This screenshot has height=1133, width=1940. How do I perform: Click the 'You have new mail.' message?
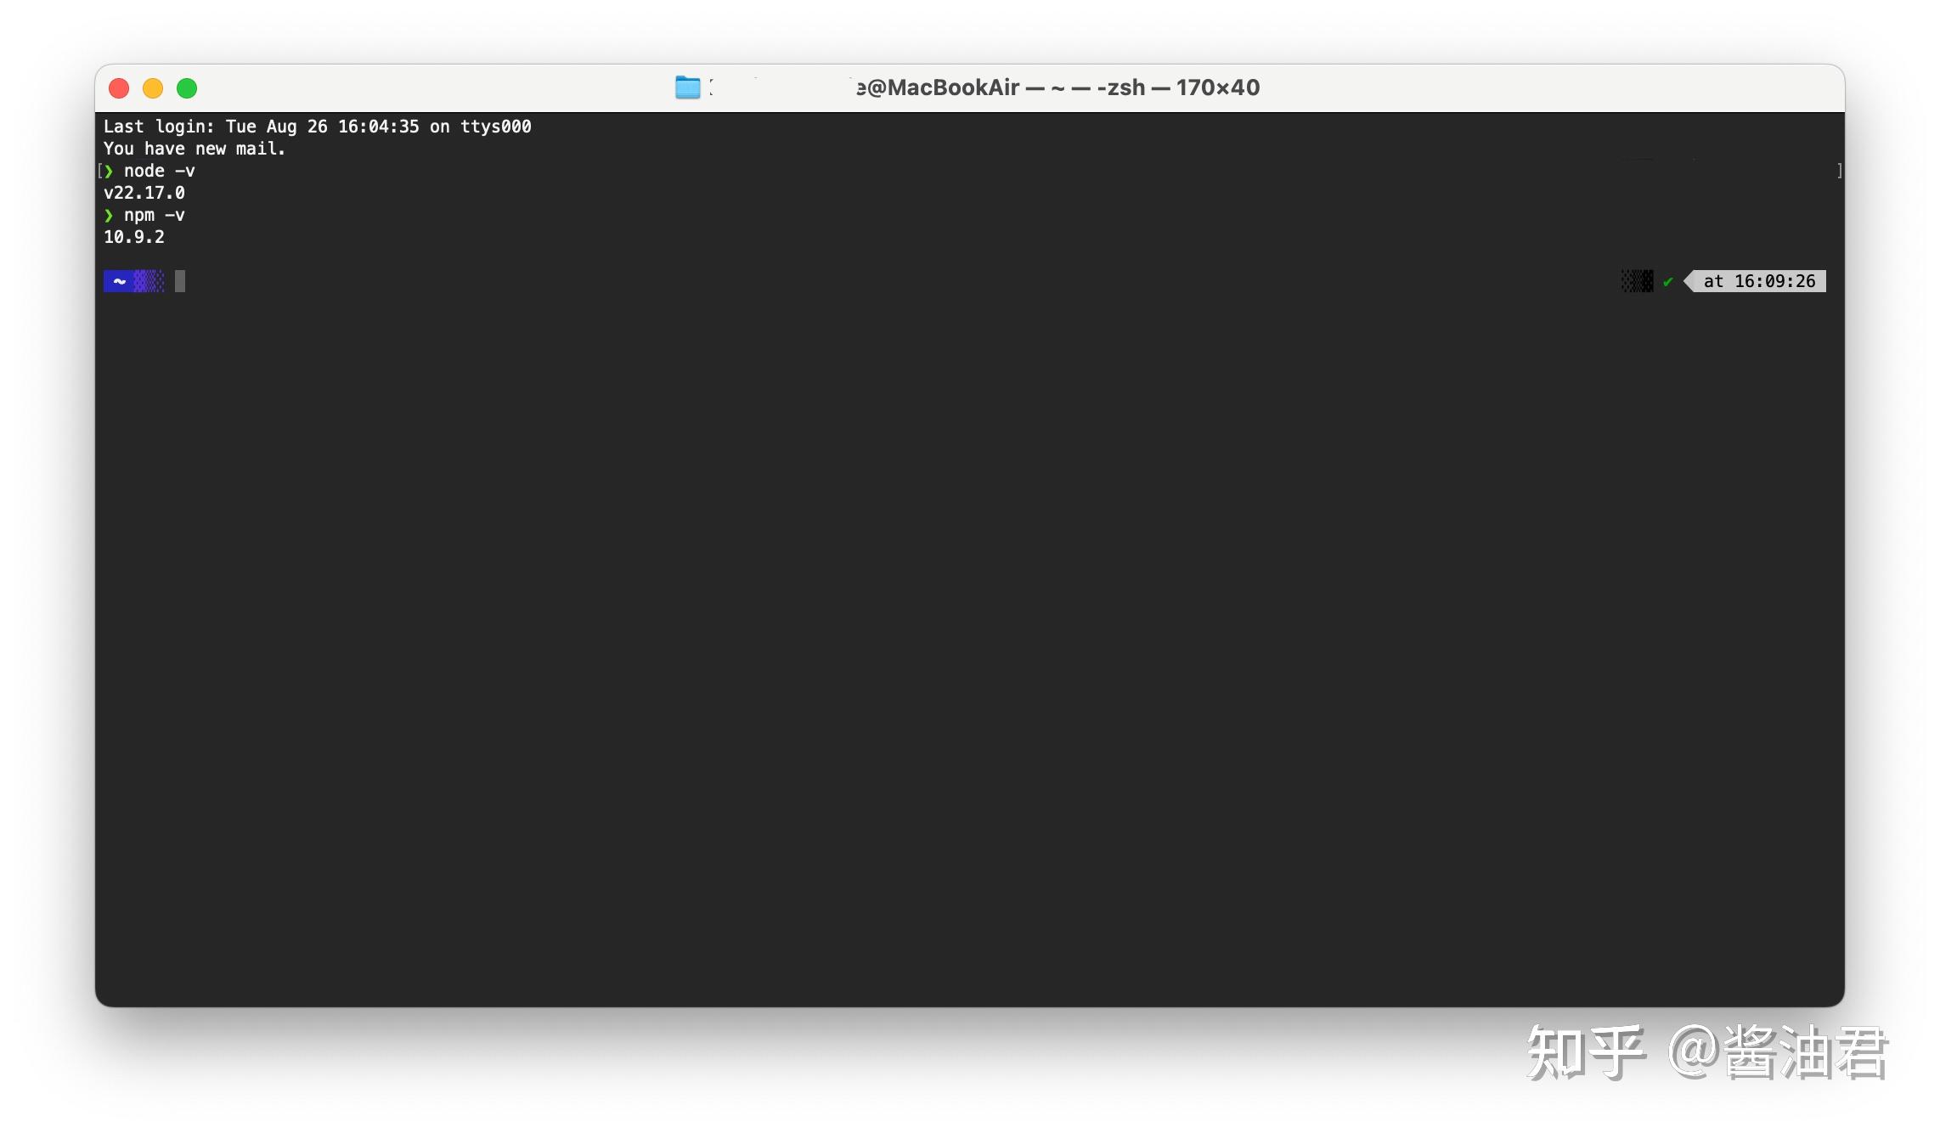pos(194,149)
